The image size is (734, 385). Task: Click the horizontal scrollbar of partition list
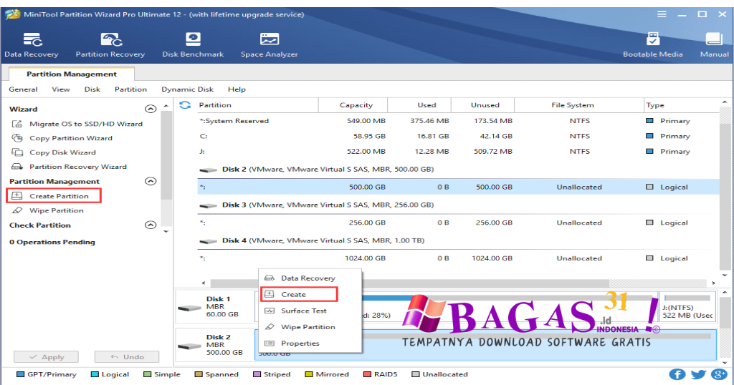409,283
